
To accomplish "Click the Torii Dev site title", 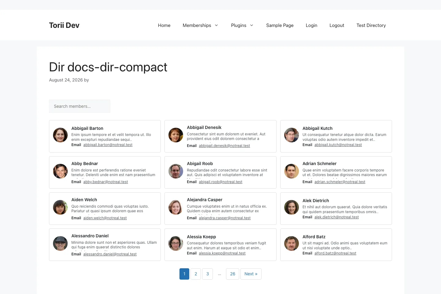I will (64, 25).
